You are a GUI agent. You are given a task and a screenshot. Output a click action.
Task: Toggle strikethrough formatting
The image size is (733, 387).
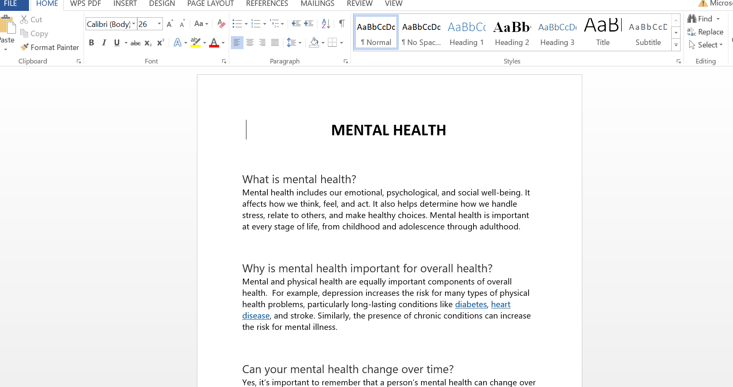click(x=135, y=42)
